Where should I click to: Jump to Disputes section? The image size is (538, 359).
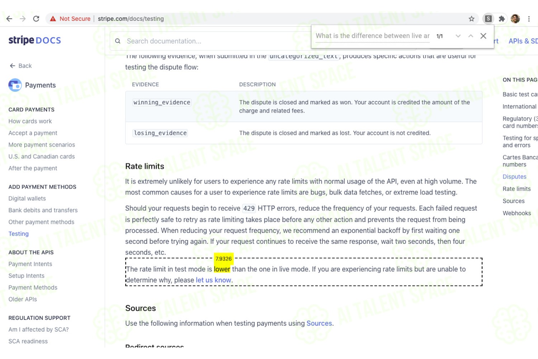(515, 177)
